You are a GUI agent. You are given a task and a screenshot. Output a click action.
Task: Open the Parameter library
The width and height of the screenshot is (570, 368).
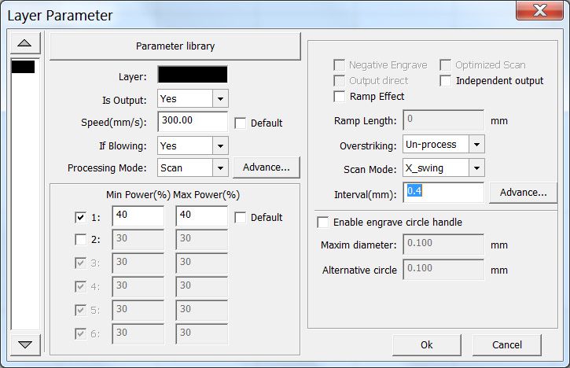tap(175, 46)
